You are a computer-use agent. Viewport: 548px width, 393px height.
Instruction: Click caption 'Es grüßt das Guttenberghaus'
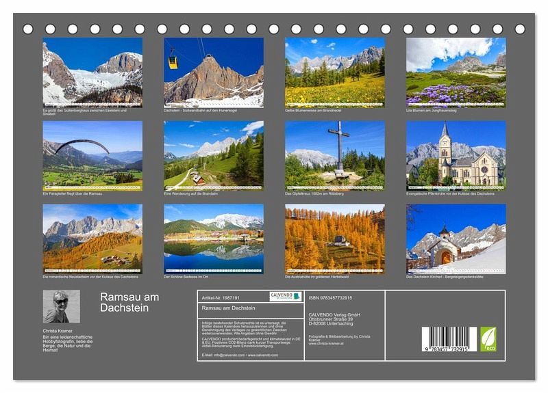click(84, 112)
